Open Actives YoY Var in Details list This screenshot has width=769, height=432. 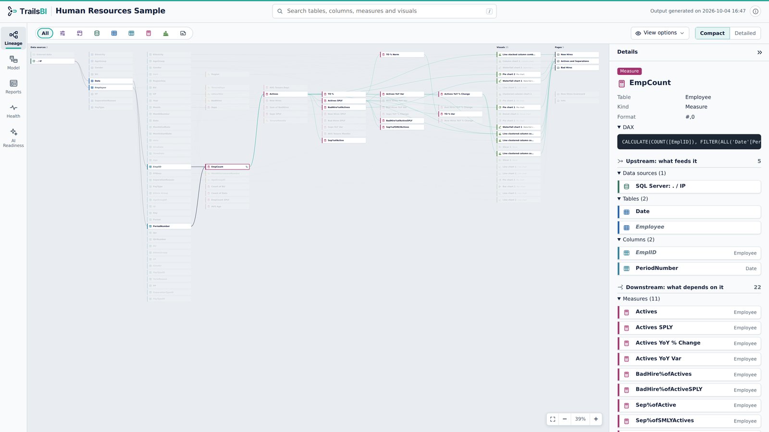(x=689, y=359)
